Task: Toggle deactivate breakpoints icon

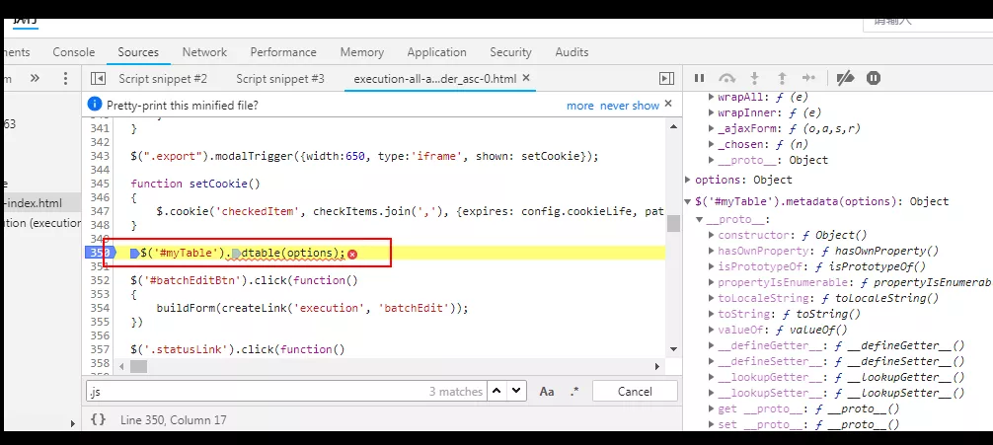Action: (845, 78)
